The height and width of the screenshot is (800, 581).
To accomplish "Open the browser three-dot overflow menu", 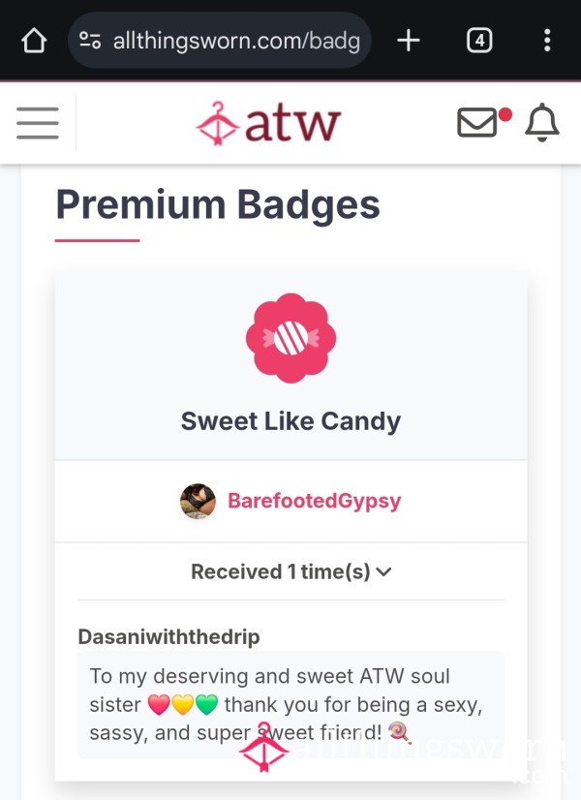I will (547, 41).
